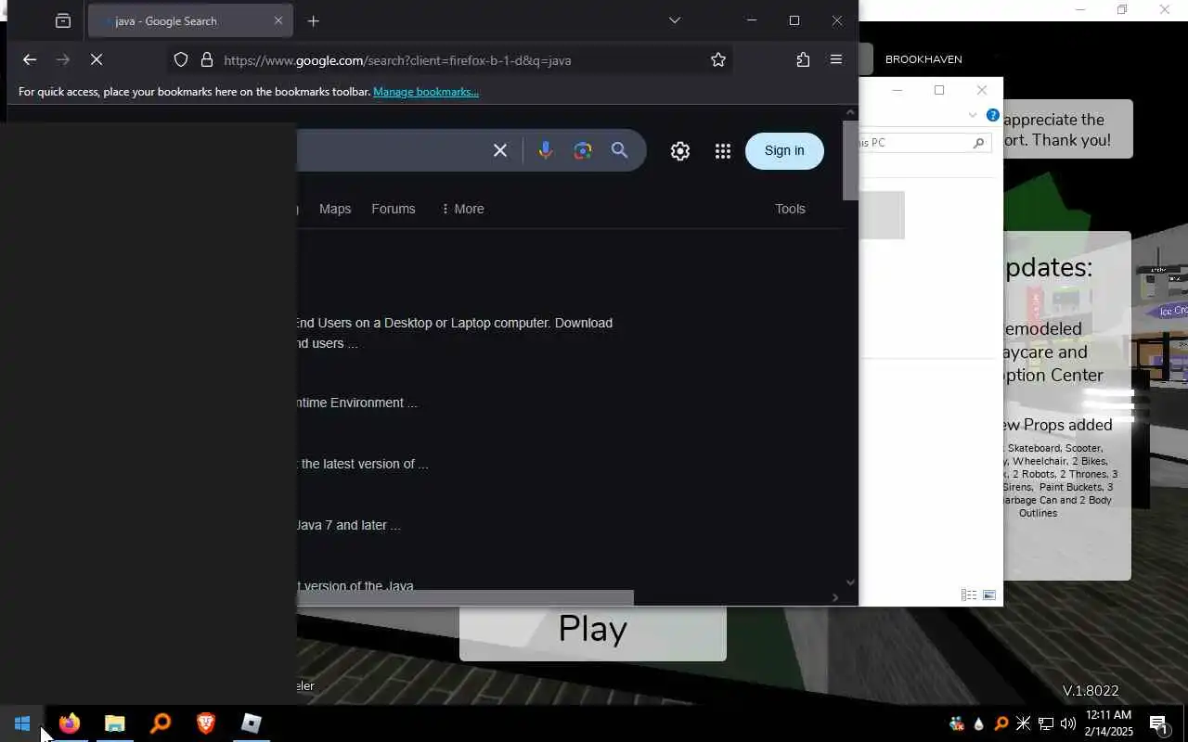Open Google quick settings gear
This screenshot has width=1188, height=742.
[x=680, y=151]
